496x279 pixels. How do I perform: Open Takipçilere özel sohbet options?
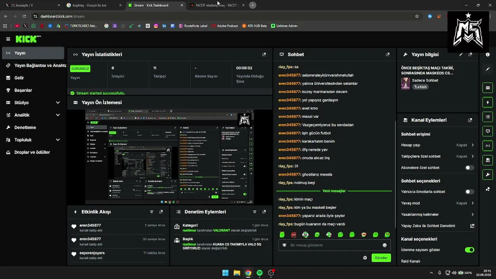coord(437,157)
